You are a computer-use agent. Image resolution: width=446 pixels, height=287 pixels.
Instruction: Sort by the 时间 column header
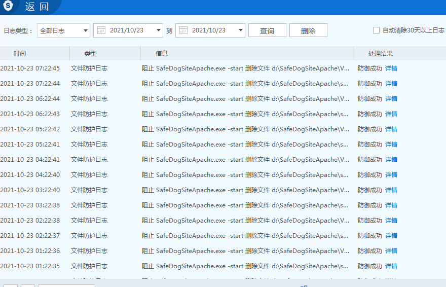tap(20, 53)
